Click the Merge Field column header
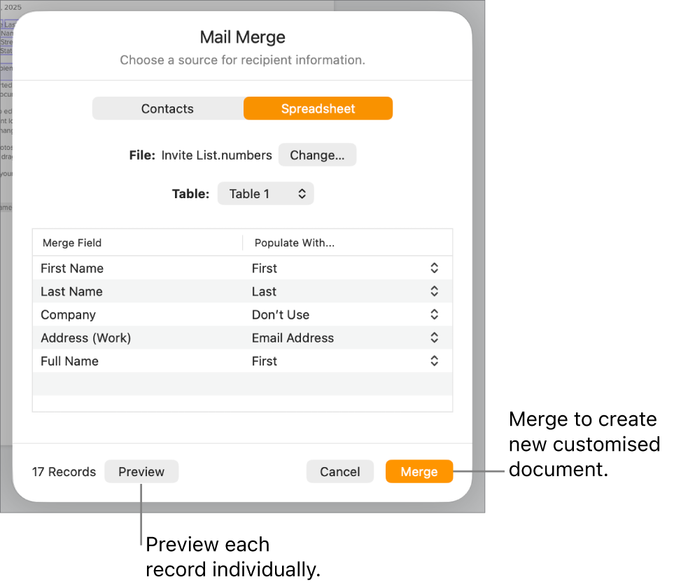 pos(72,242)
